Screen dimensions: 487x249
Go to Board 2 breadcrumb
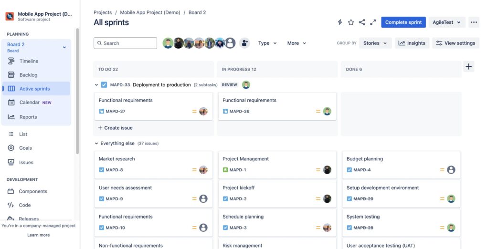pos(197,12)
